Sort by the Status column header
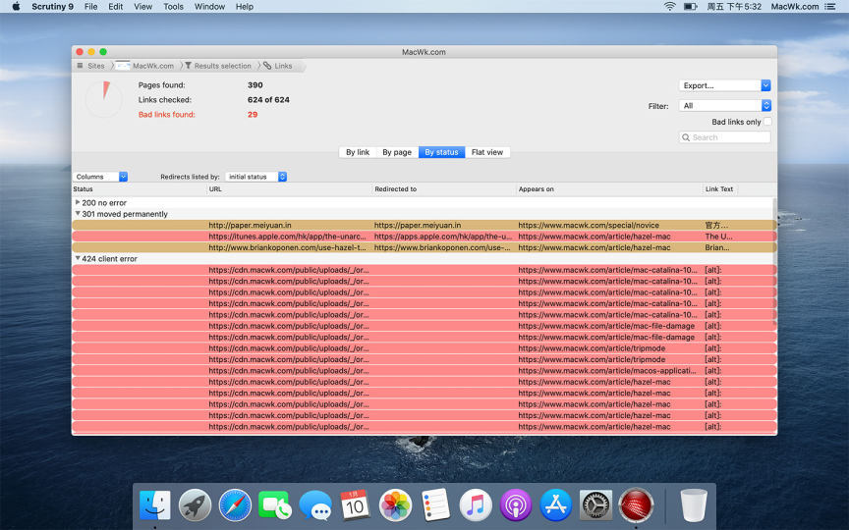This screenshot has width=849, height=530. click(140, 189)
